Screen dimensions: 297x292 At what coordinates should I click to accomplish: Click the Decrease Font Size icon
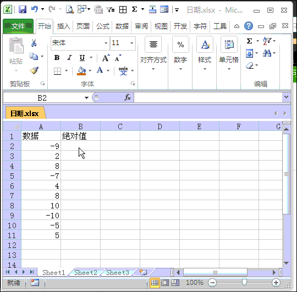pyautogui.click(x=118, y=58)
